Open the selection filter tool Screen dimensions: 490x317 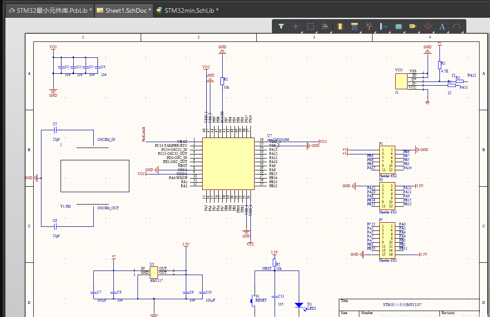281,26
